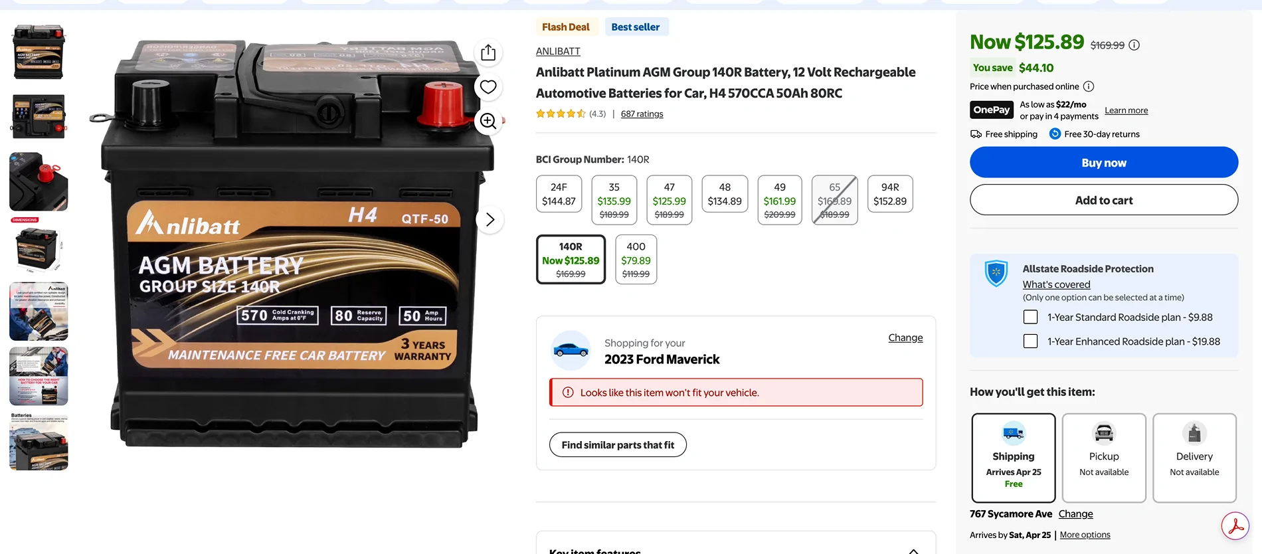Open What's covered link
The image size is (1262, 554).
(x=1056, y=284)
